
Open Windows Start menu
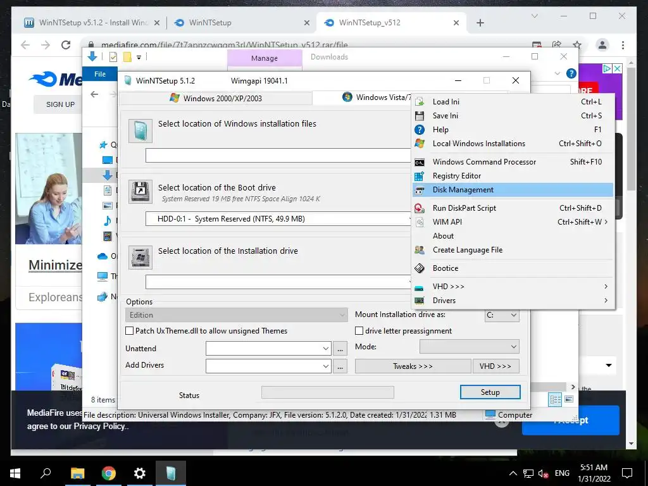coord(15,473)
